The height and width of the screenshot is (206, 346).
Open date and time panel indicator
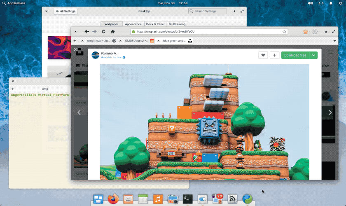(x=173, y=3)
